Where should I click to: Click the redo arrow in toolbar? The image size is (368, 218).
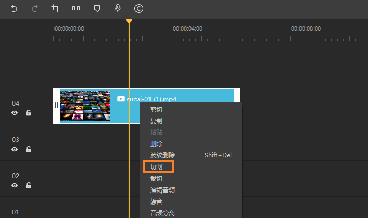(34, 9)
